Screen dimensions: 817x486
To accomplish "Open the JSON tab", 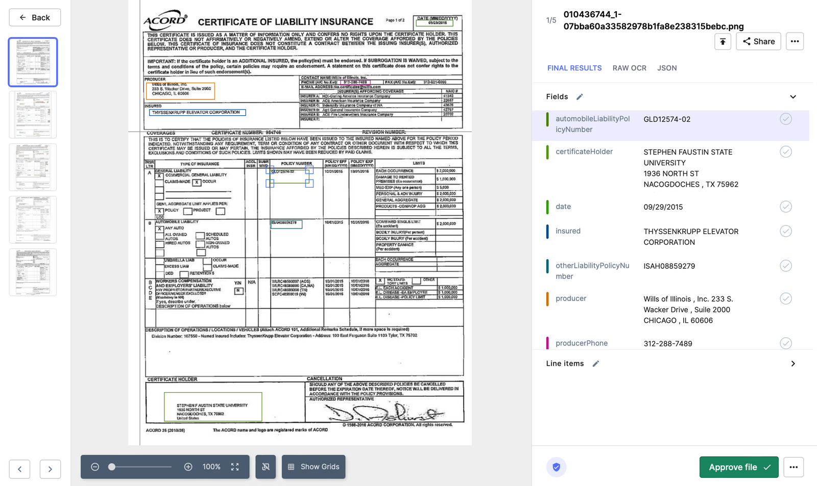I will tap(667, 68).
